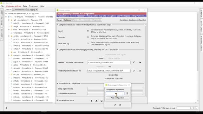Image resolution: width=203 pixels, height=114 pixels.
Task: Collapse Modifications at compile time section
Action: 58,84
